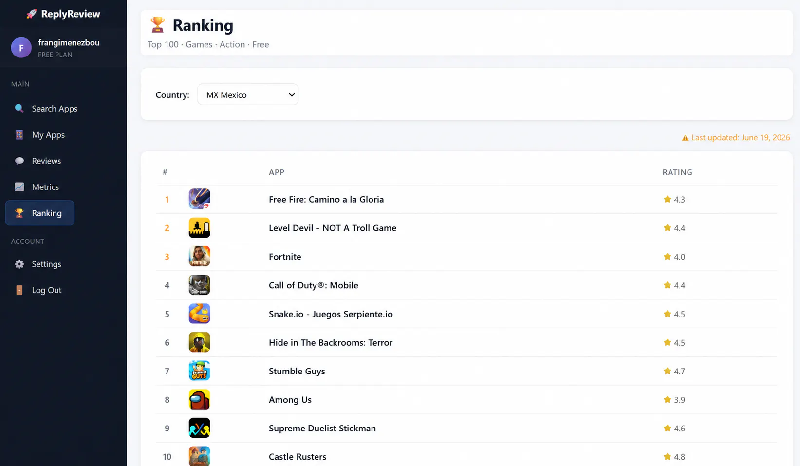
Task: Click the Last updated: June 19, 2026 text
Action: (x=741, y=138)
